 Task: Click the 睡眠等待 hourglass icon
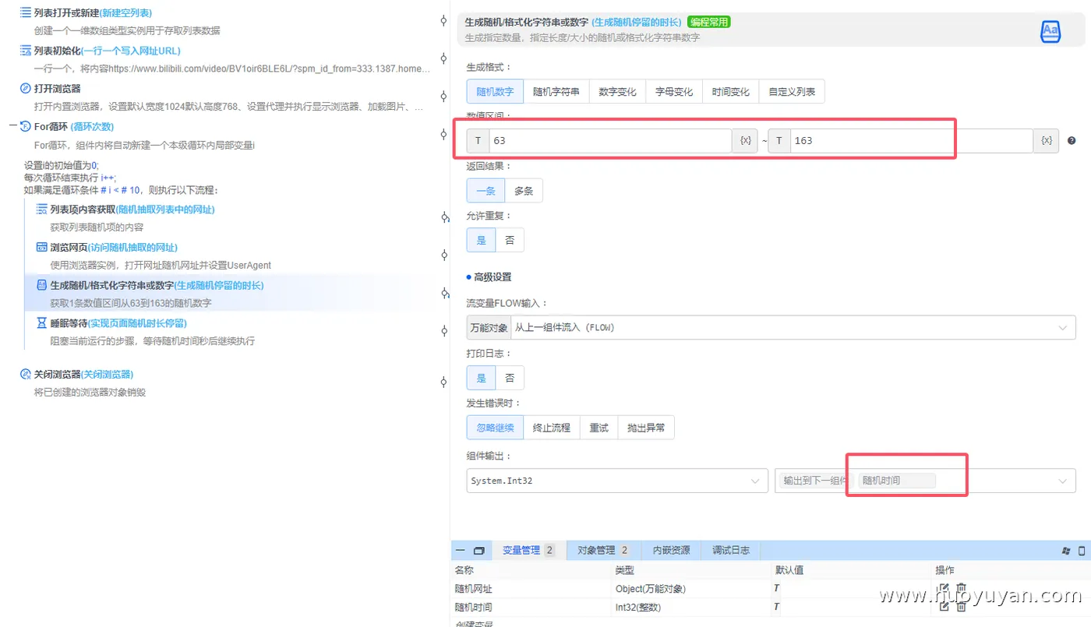click(42, 322)
